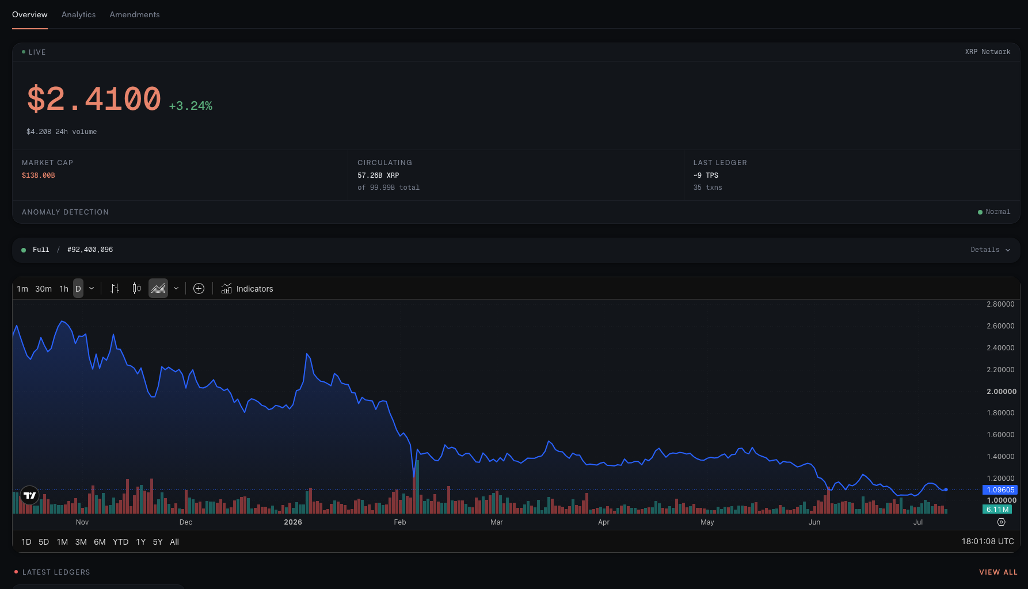This screenshot has height=589, width=1028.
Task: Select the candlestick chart style icon
Action: coord(136,289)
